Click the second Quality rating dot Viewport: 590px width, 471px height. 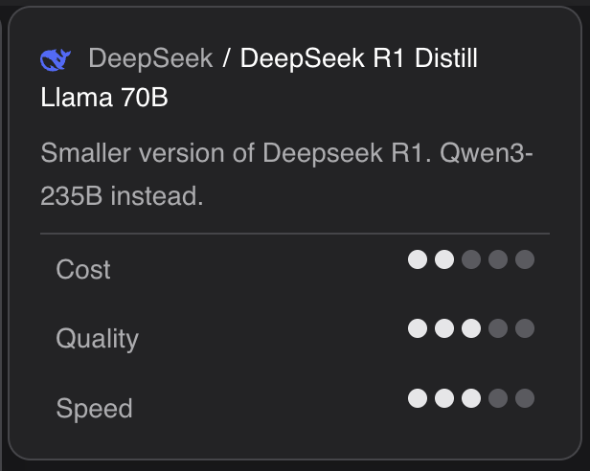click(x=444, y=328)
